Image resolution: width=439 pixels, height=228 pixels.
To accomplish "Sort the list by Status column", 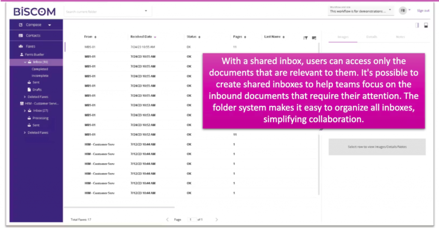I will (193, 37).
